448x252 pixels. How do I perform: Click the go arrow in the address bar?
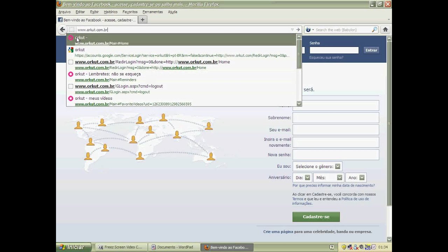pos(298,30)
